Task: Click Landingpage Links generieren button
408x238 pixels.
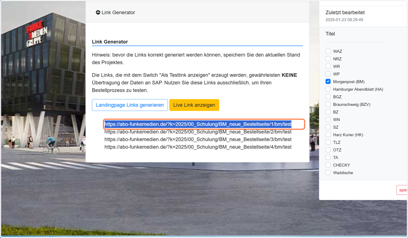Action: (130, 105)
